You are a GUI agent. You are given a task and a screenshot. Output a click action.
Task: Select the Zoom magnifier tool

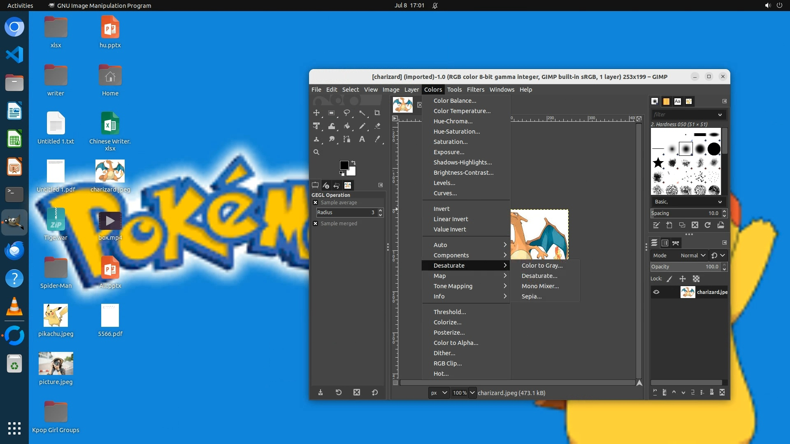point(316,152)
